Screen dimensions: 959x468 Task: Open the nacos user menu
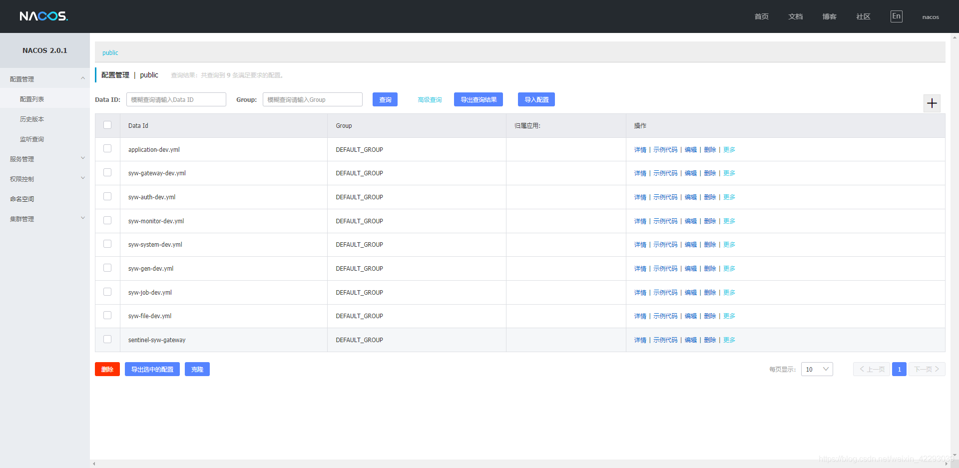click(931, 17)
